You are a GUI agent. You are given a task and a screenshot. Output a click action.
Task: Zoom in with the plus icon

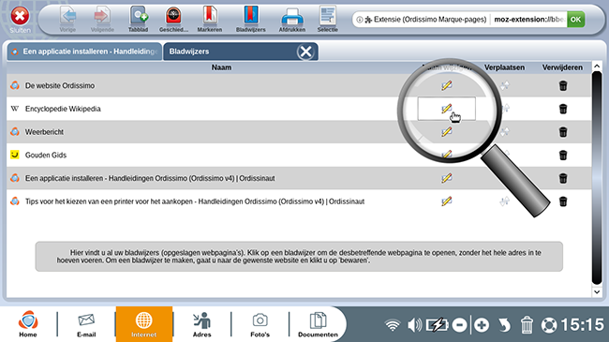click(x=482, y=325)
